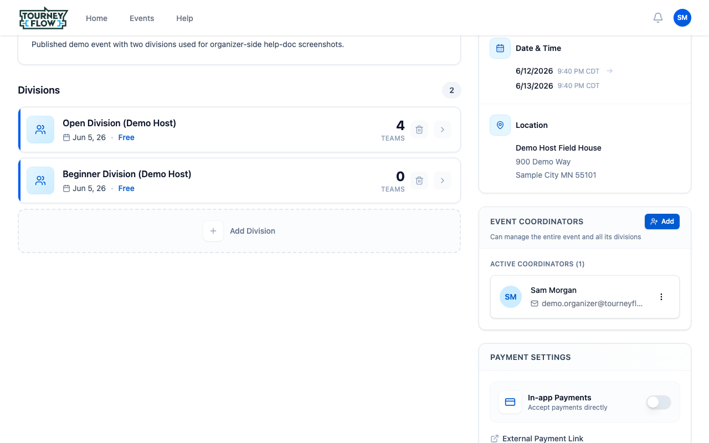Open the notifications bell
Image resolution: width=709 pixels, height=443 pixels.
[658, 18]
